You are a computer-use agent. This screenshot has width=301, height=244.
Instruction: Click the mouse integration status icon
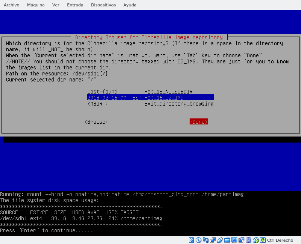click(x=256, y=240)
